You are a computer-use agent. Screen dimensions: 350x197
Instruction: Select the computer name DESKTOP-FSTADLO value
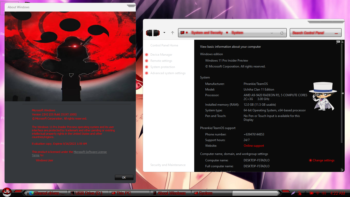point(256,160)
